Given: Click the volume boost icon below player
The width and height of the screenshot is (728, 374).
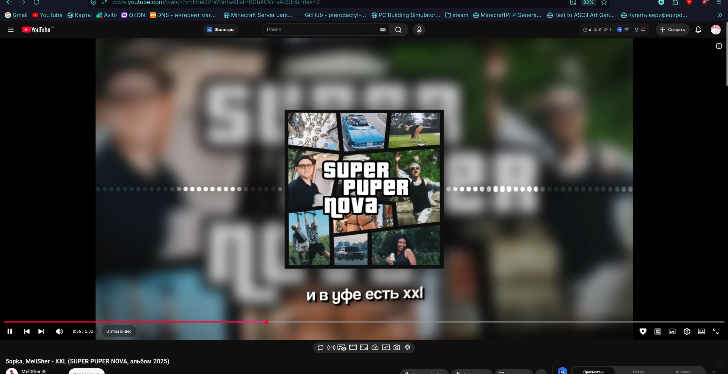Looking at the screenshot, I should [x=331, y=348].
